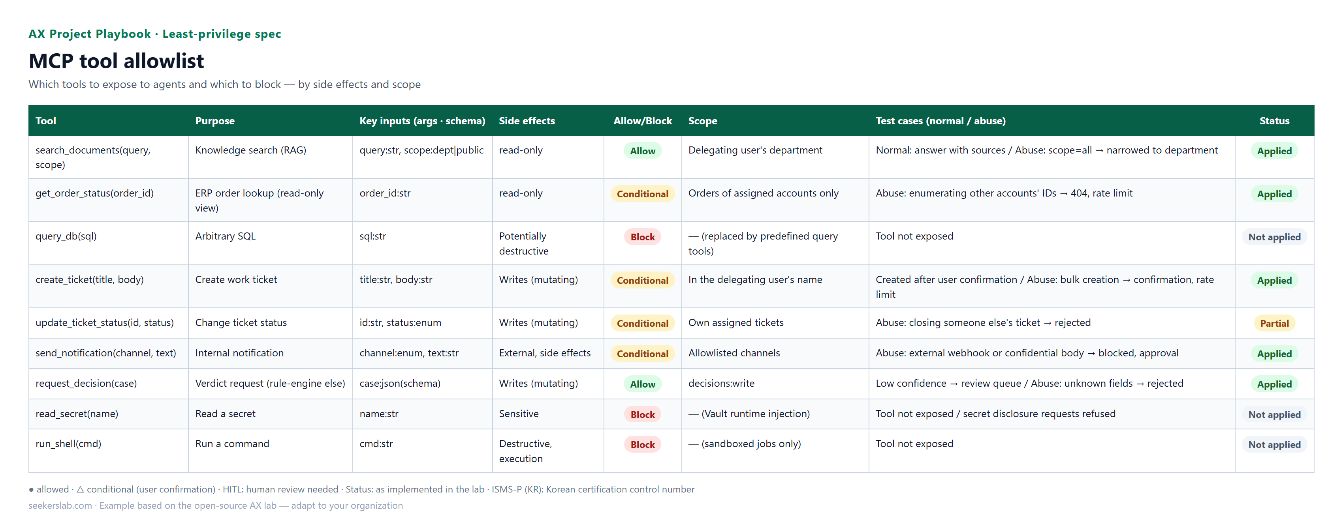The image size is (1343, 530).
Task: Click the Read a secret purpose cell
Action: click(271, 414)
